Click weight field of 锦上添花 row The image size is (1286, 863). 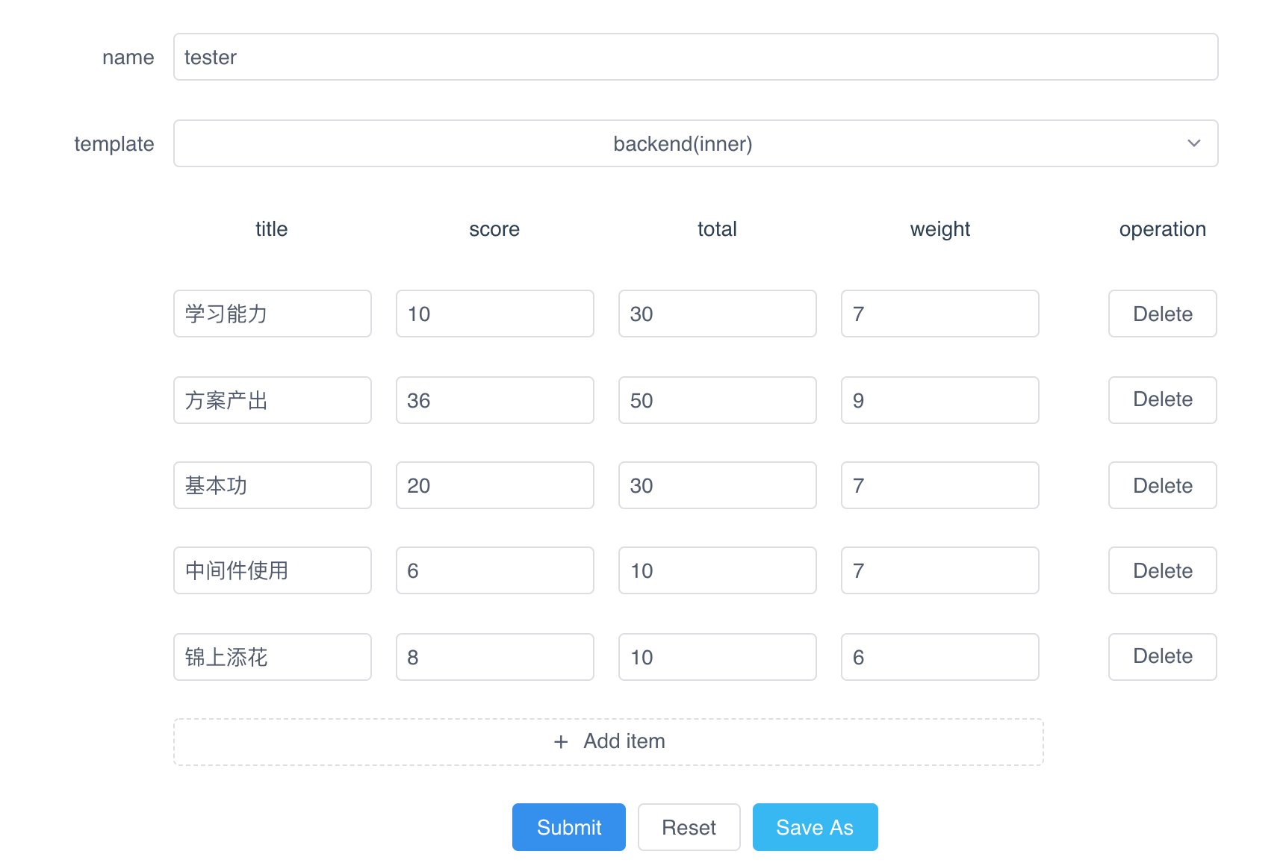pos(940,657)
